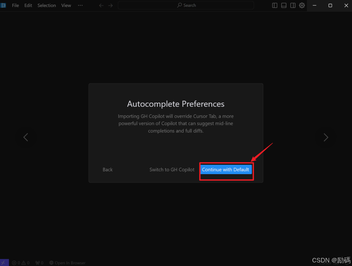Viewport: 352px width, 266px height.
Task: Choose Switch to GH Copilot
Action: (172, 170)
